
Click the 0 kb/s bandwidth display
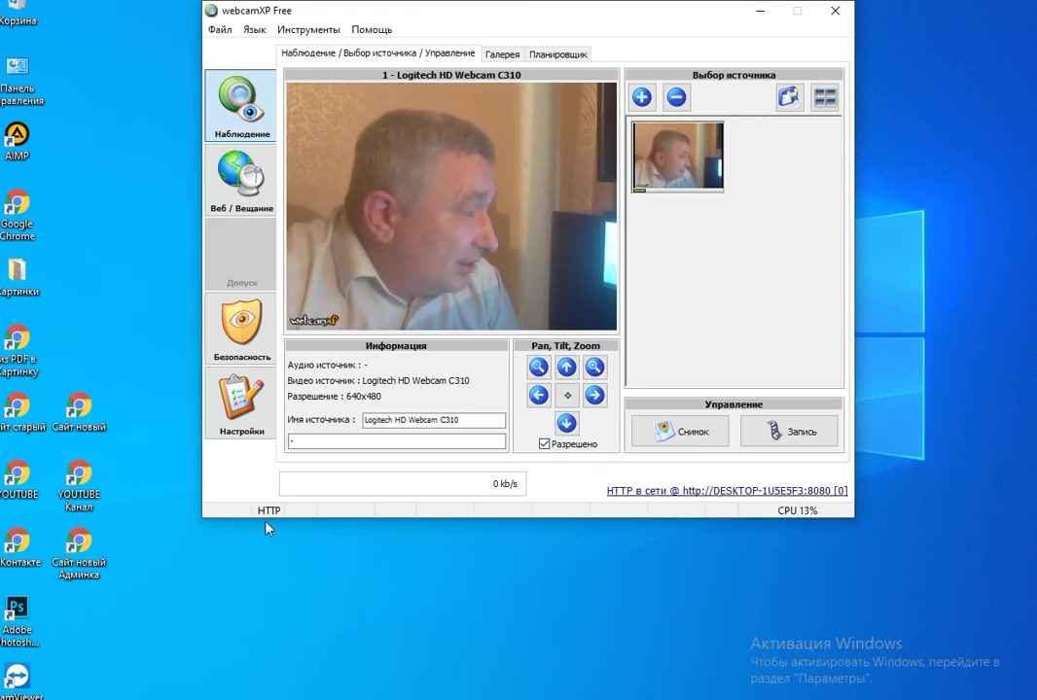click(x=403, y=484)
